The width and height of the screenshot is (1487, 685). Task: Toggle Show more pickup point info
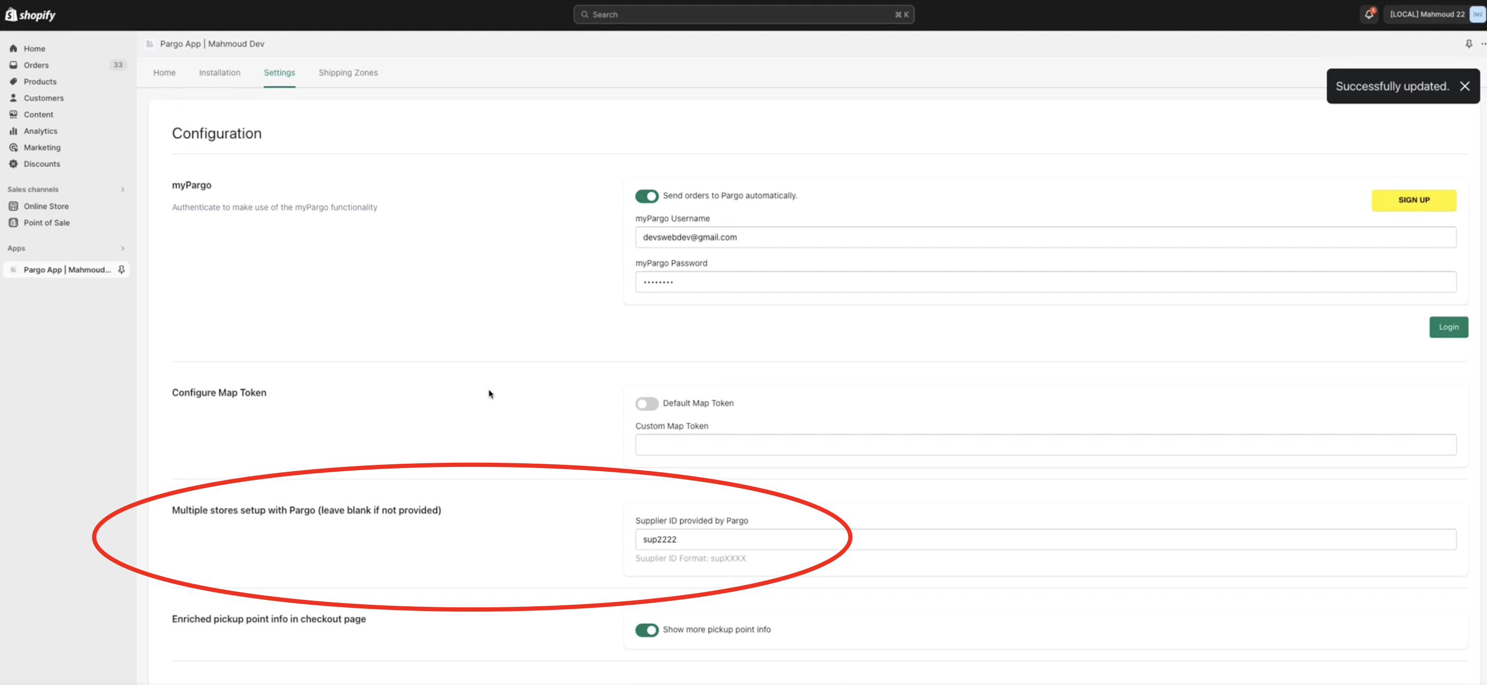pos(647,630)
